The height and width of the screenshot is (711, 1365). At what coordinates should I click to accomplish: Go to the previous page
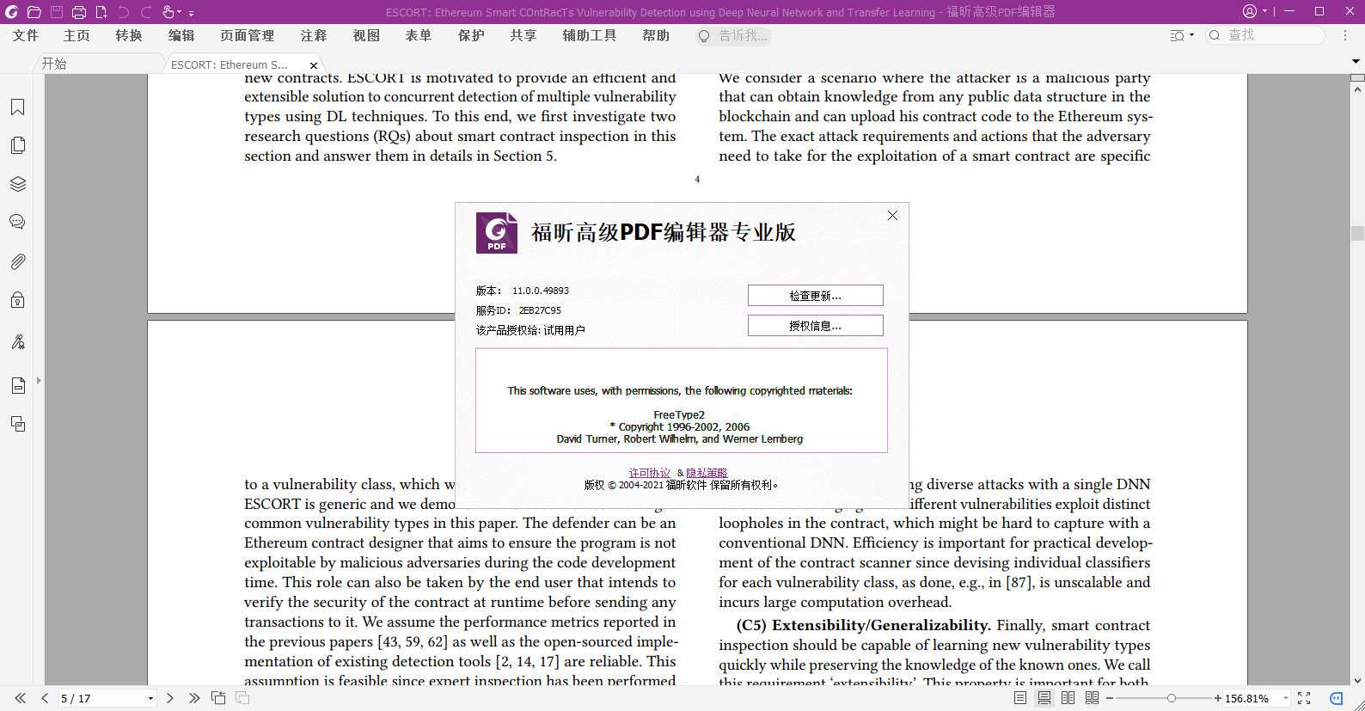click(x=45, y=698)
